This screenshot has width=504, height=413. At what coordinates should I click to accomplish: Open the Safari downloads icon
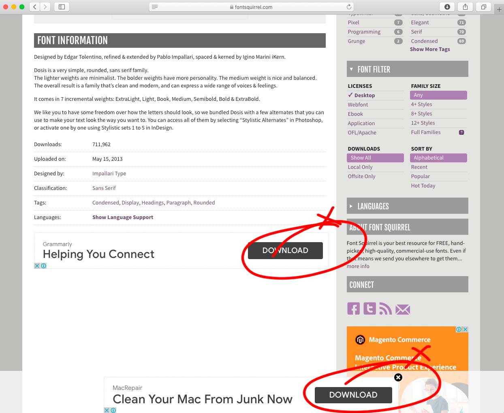coord(447,7)
